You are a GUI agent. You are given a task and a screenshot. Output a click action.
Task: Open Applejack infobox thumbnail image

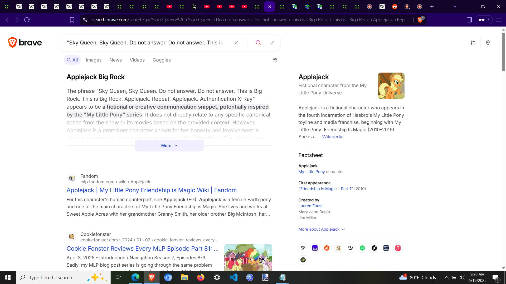tap(391, 86)
